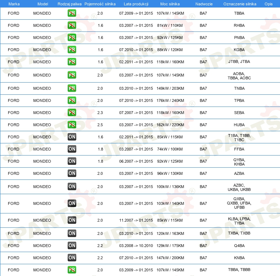Click the Rodzaj paliwa column header

pos(69,4)
